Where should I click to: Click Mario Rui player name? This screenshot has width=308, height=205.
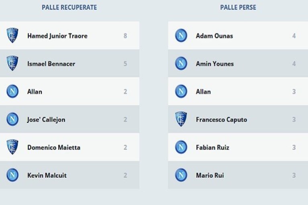click(210, 175)
